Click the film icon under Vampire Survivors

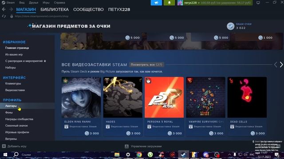click(x=190, y=127)
